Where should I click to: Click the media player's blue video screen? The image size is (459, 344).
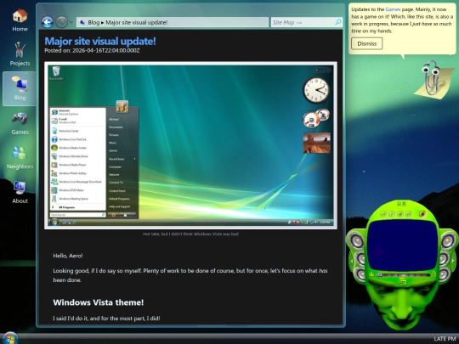coord(403,245)
